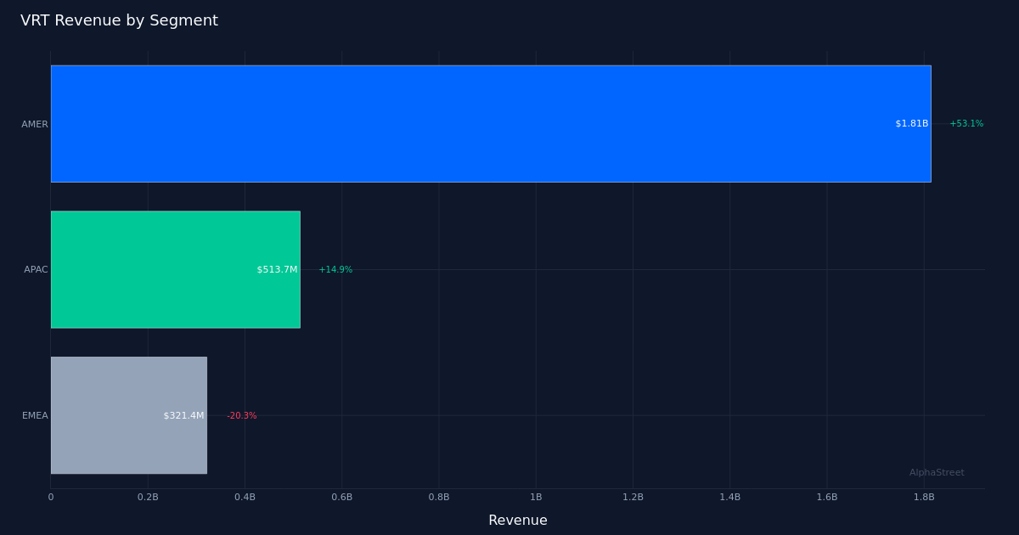
Task: Select the -20.3% decline indicator
Action: coord(242,415)
